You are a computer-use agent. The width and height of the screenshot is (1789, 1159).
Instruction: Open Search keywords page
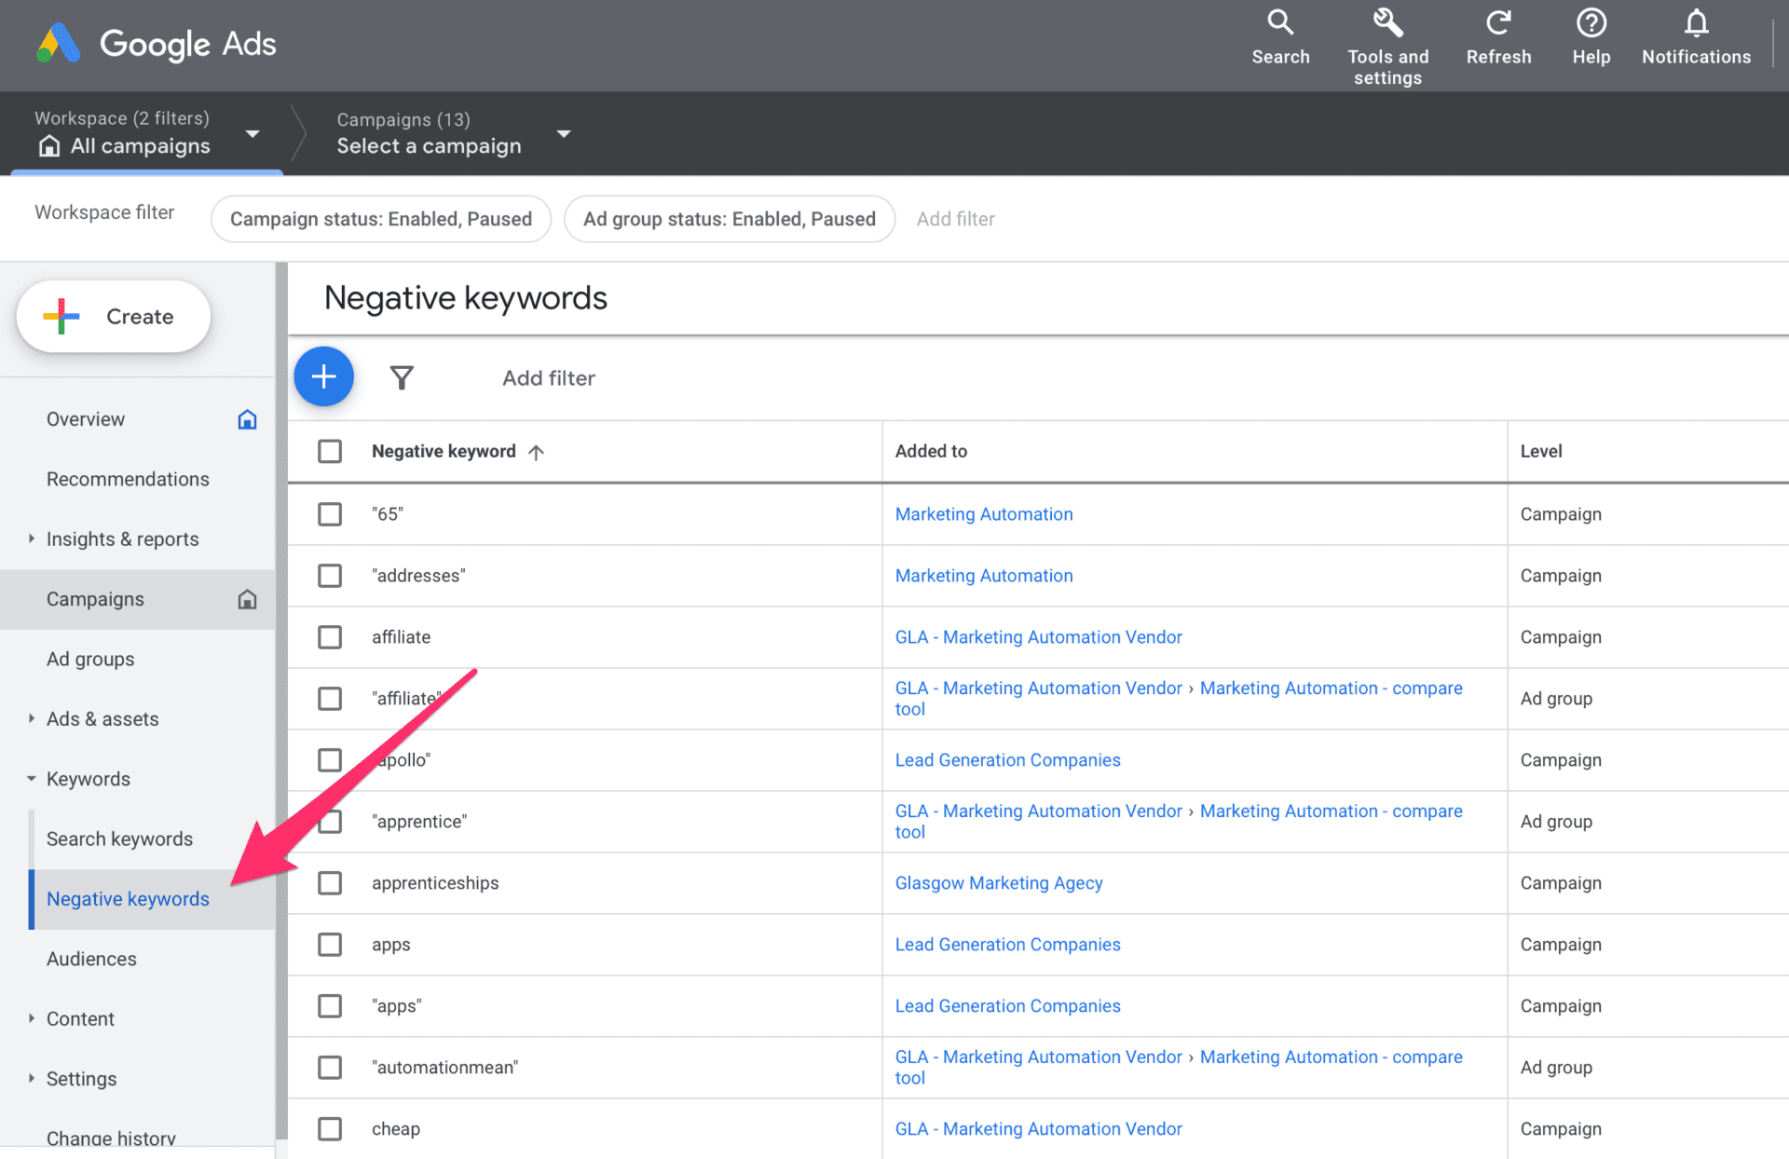[119, 839]
